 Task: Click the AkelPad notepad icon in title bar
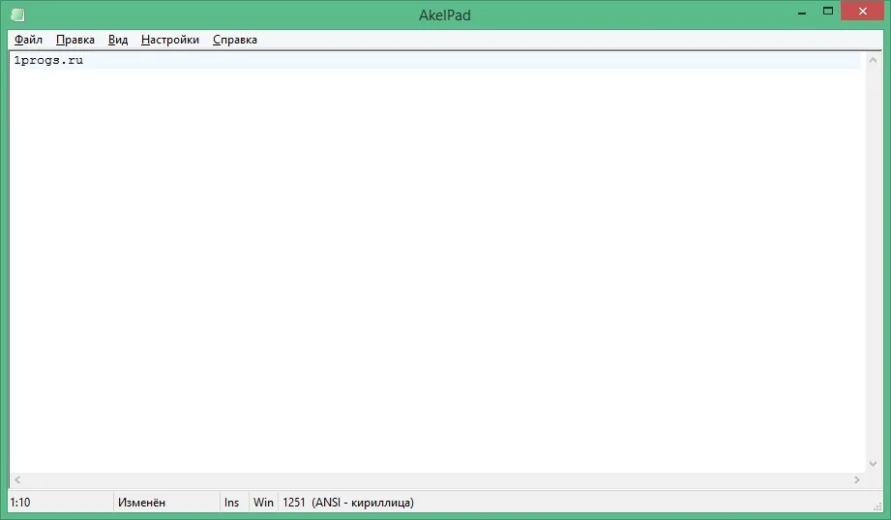pyautogui.click(x=17, y=14)
